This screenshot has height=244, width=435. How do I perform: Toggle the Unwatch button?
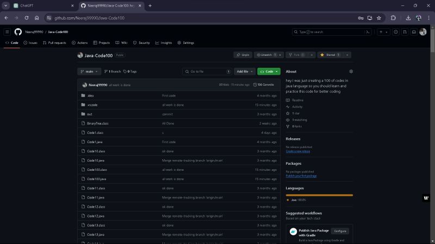266,55
